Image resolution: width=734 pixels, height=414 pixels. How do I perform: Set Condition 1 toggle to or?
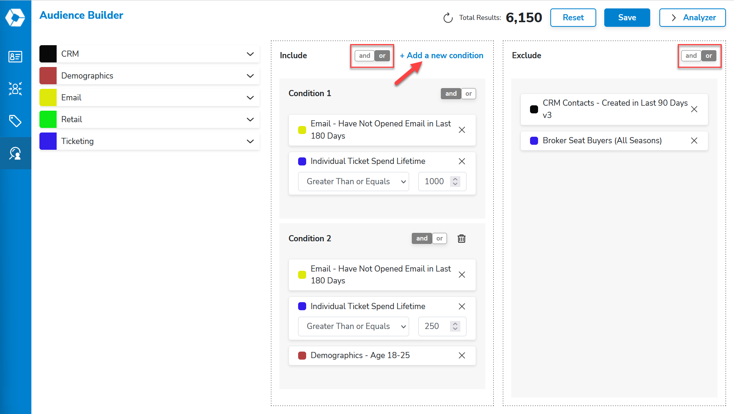[x=469, y=93]
